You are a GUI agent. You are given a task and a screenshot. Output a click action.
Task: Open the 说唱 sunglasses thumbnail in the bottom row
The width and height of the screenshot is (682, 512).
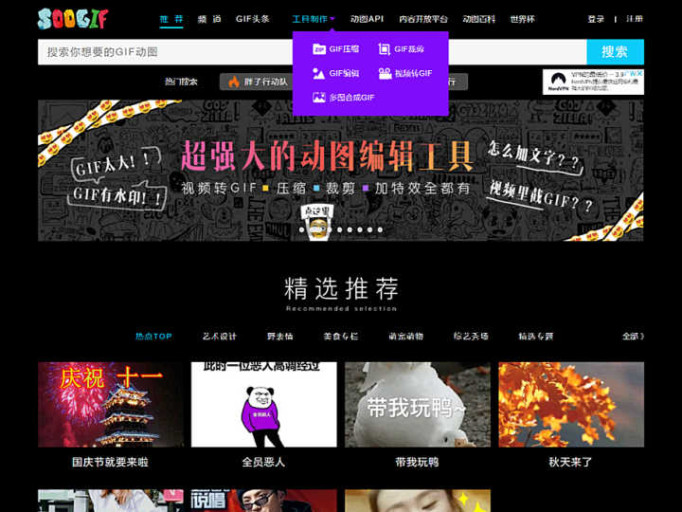click(x=264, y=501)
